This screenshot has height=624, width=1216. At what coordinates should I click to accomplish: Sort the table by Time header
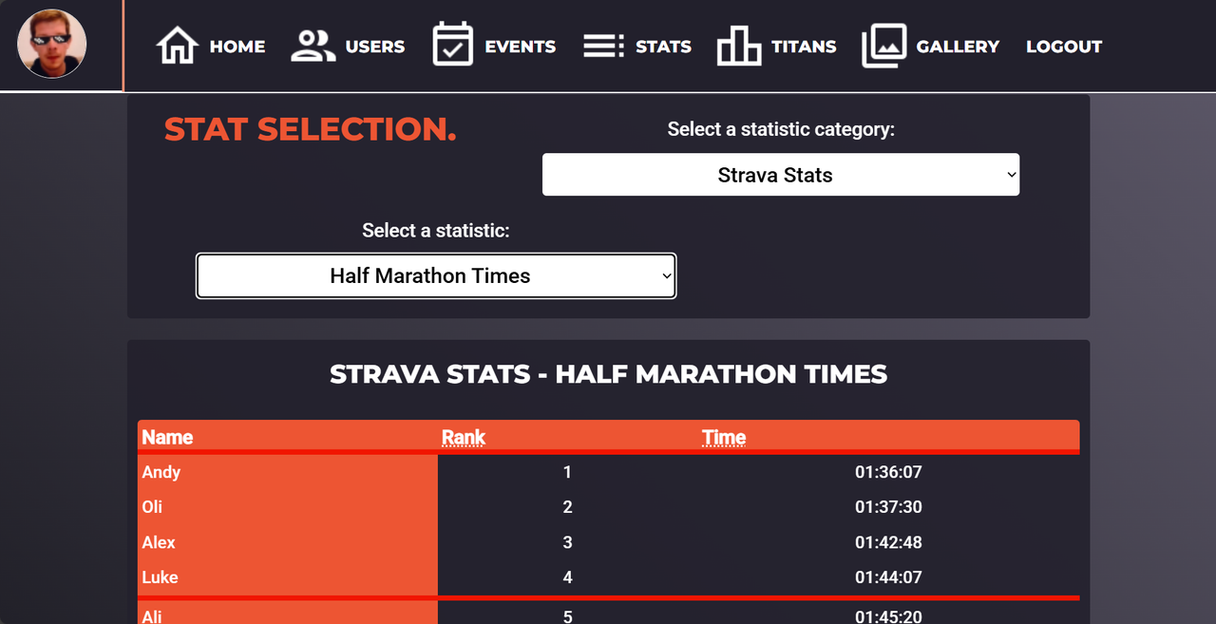click(724, 437)
